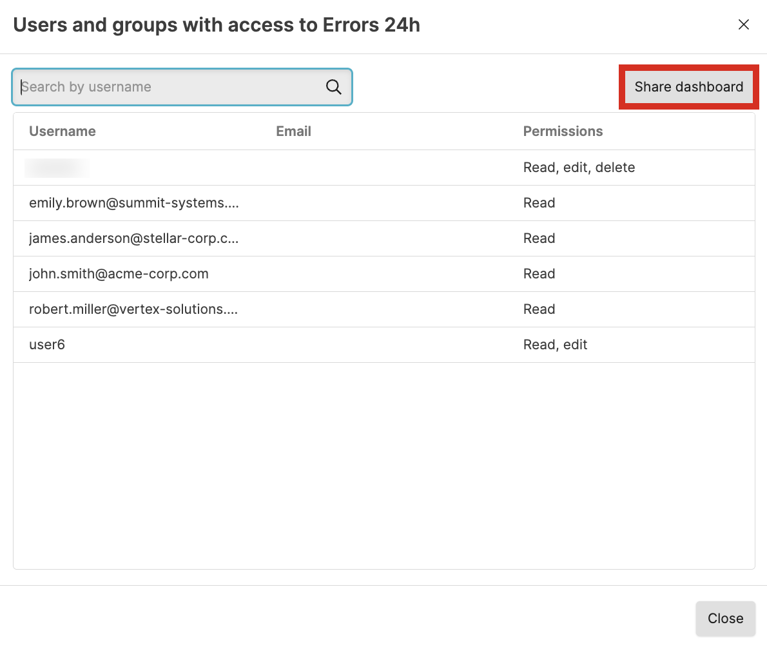Click the Share dashboard button
Viewport: 767px width, 647px height.
point(688,87)
